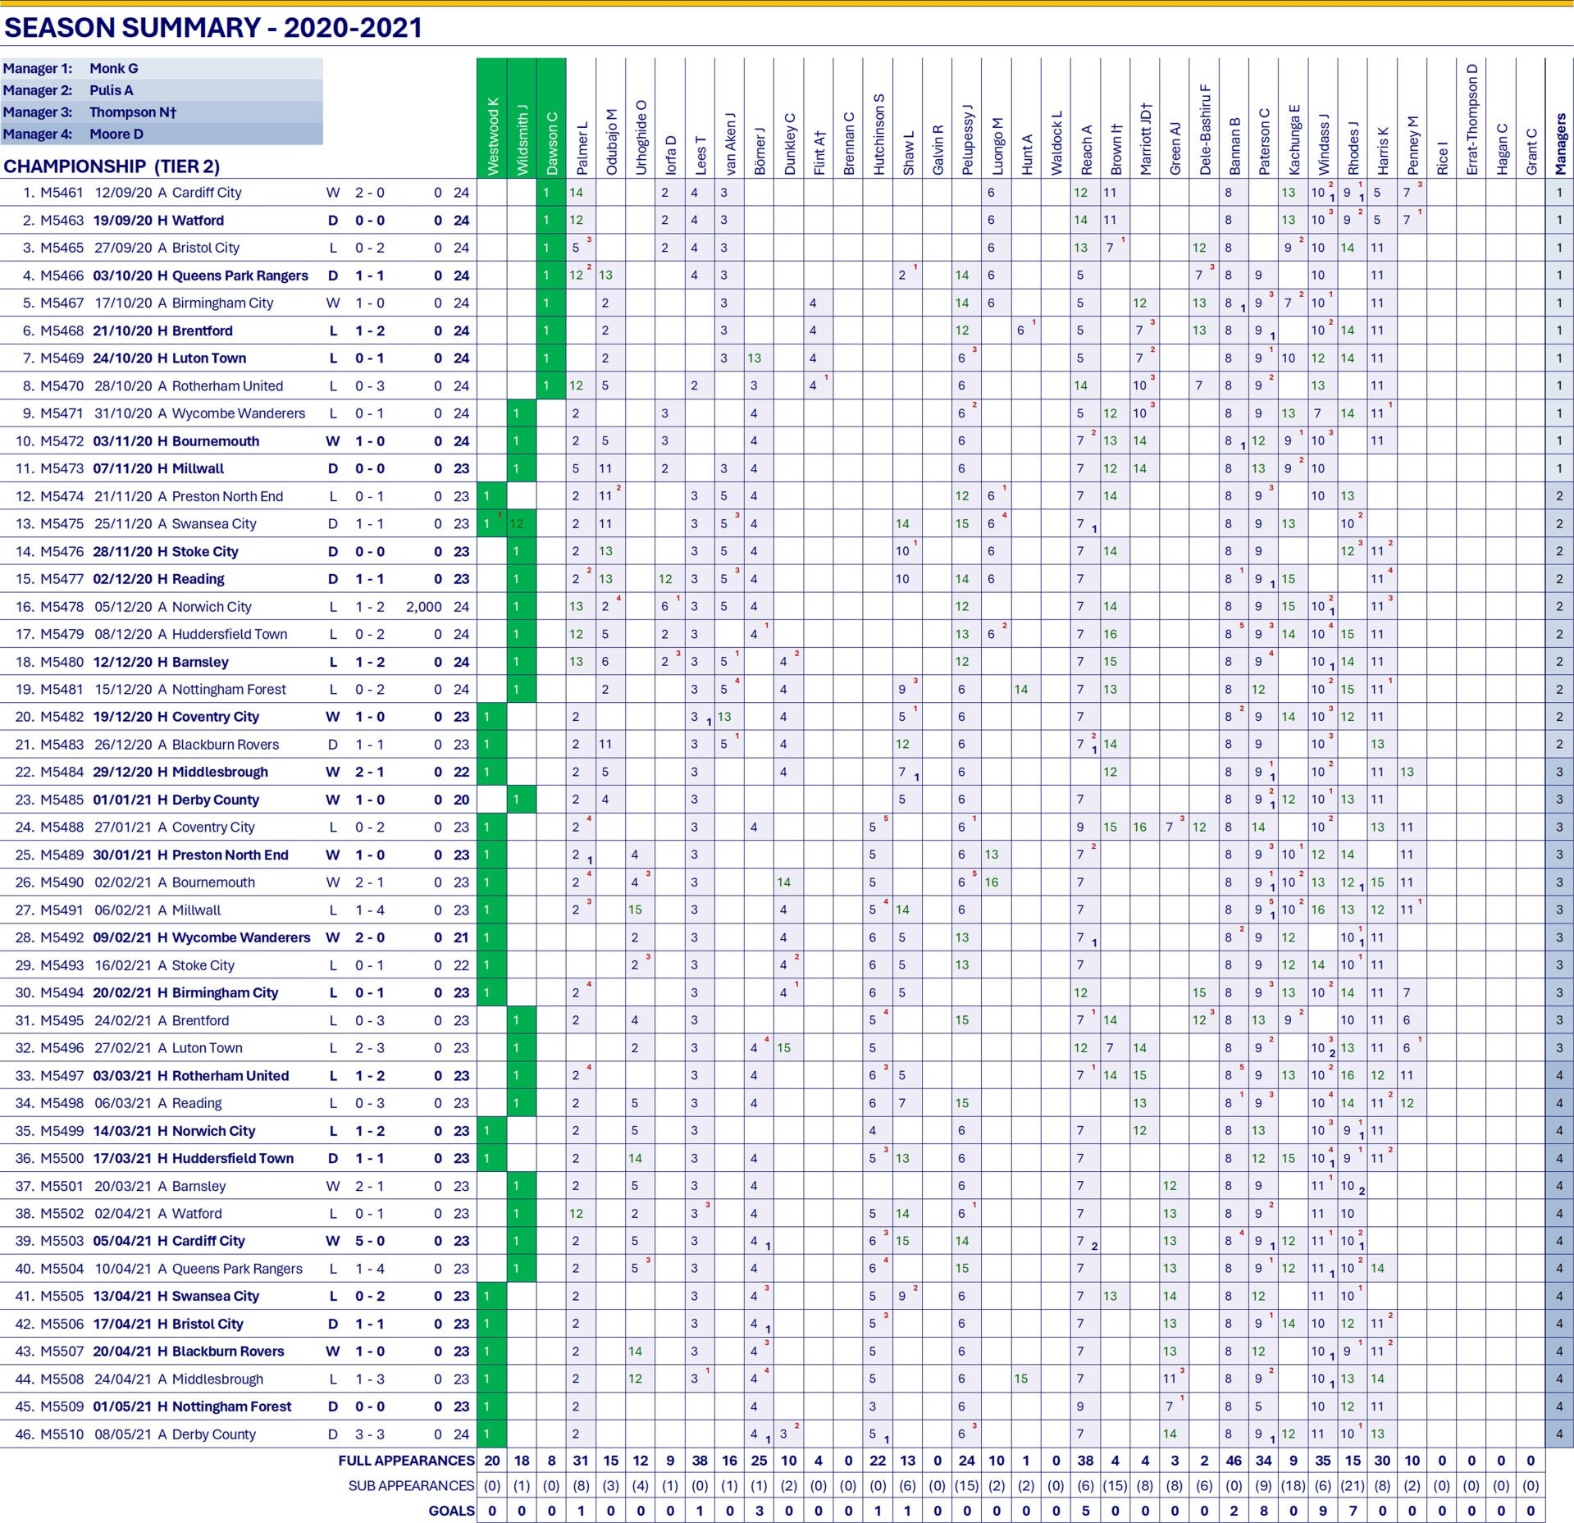Click match code M5510
Image resolution: width=1574 pixels, height=1523 pixels.
tap(62, 1434)
